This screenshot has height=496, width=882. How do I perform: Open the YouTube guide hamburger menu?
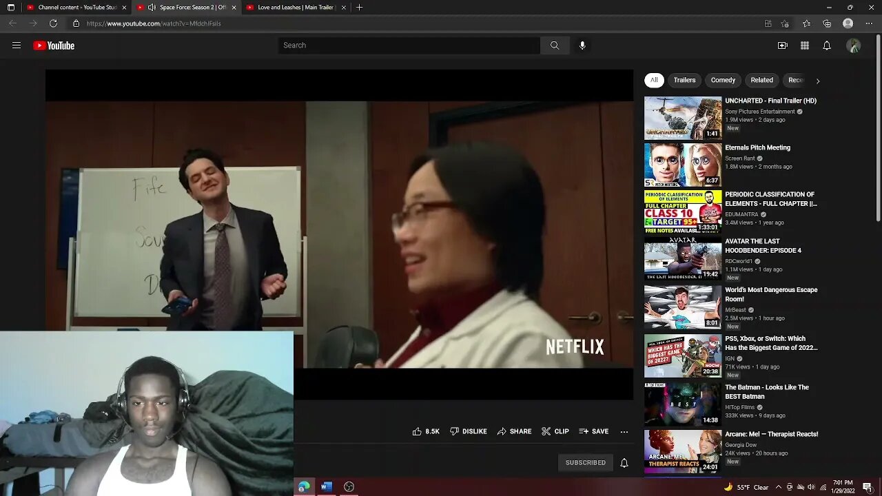[17, 45]
